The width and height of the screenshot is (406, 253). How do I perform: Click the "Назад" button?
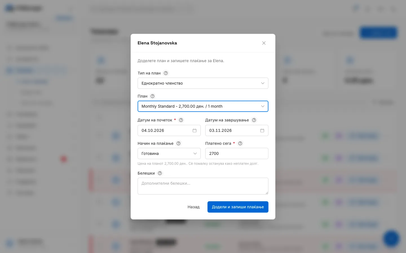click(x=194, y=207)
